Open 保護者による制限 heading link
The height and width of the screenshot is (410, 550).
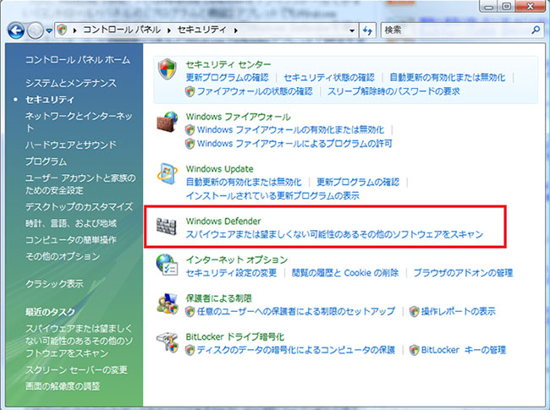219,298
